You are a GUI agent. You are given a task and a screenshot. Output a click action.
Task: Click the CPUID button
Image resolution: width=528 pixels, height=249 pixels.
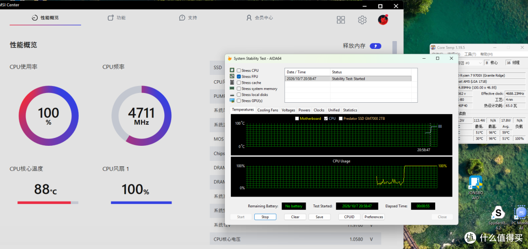[350, 217]
